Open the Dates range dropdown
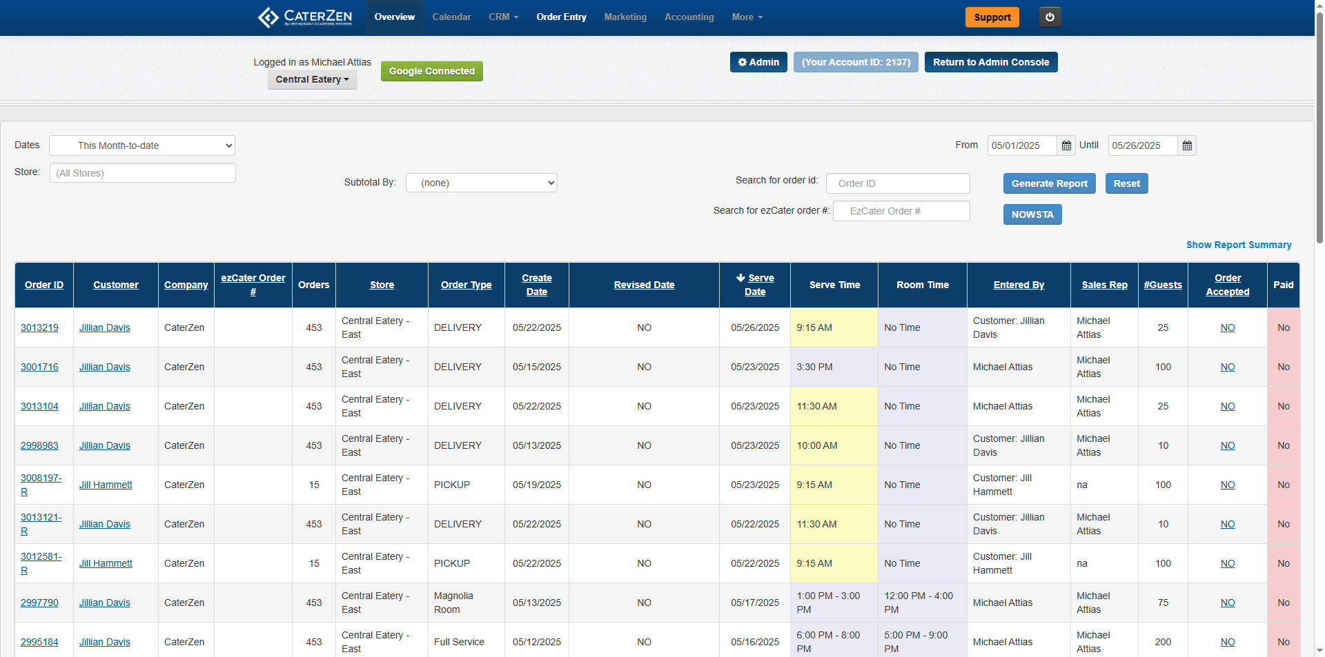The height and width of the screenshot is (657, 1325). [x=142, y=145]
